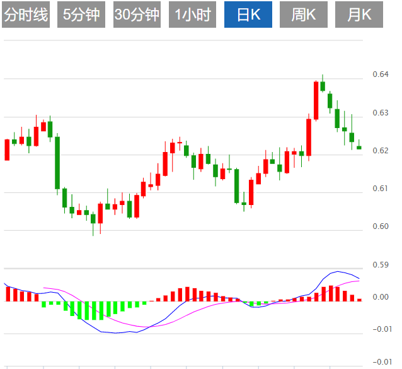The width and height of the screenshot is (402, 369).
Task: Click the 0.61 price axis label
Action: [x=381, y=189]
